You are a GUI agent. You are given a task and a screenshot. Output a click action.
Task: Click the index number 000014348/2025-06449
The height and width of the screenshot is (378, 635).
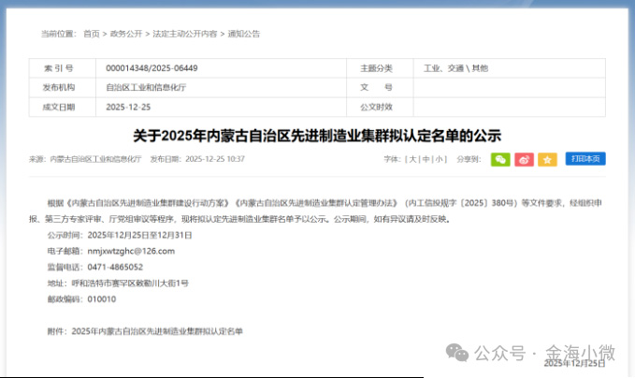click(x=152, y=68)
